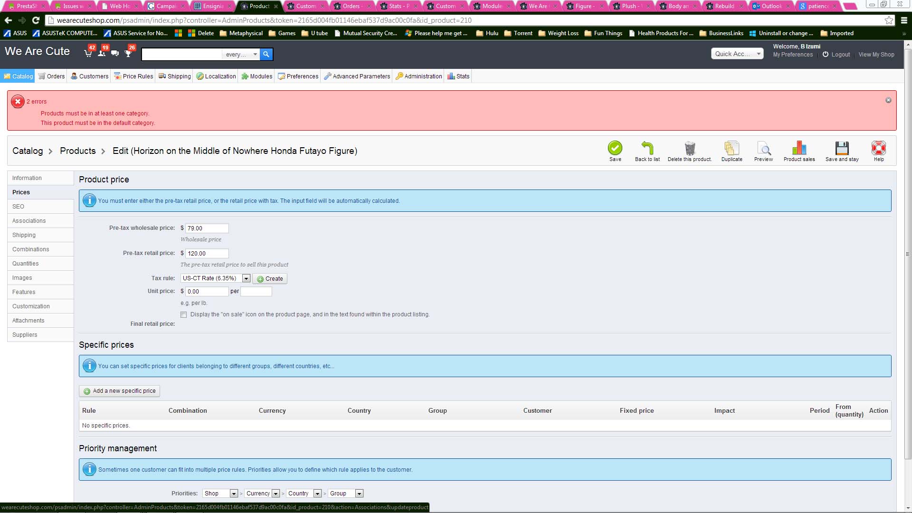Open the Modules menu
Screen dimensions: 912x513
coord(257,76)
